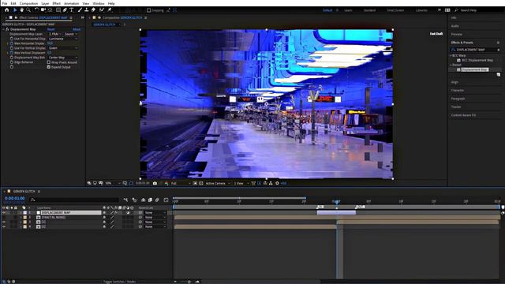Open the Graph Editor icon
Screen dimensions: 505x284
point(166,200)
